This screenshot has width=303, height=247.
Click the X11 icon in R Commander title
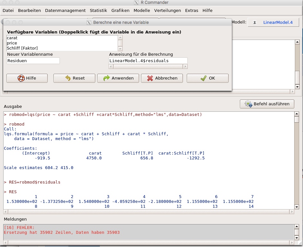pyautogui.click(x=136, y=3)
